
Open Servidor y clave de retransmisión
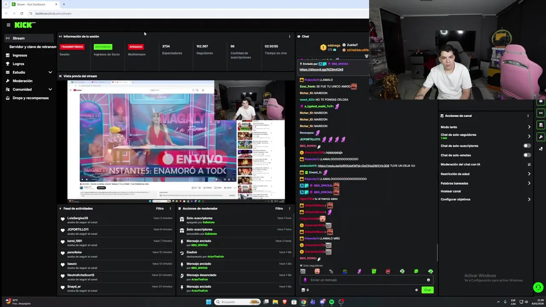33,47
